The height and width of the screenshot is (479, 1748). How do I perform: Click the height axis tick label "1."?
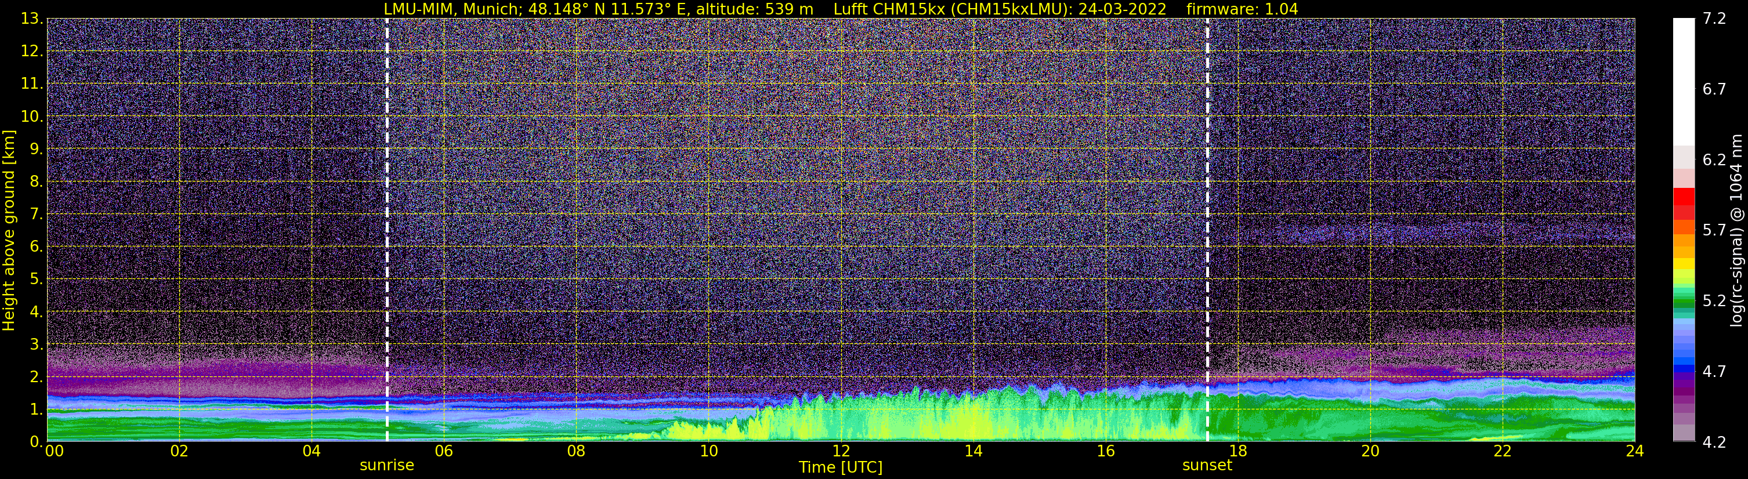pos(37,409)
